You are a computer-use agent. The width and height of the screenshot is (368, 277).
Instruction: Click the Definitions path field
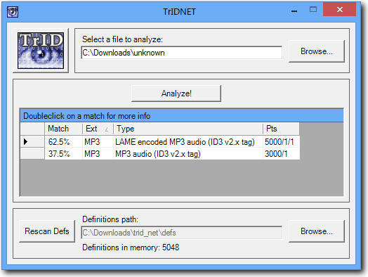181,233
